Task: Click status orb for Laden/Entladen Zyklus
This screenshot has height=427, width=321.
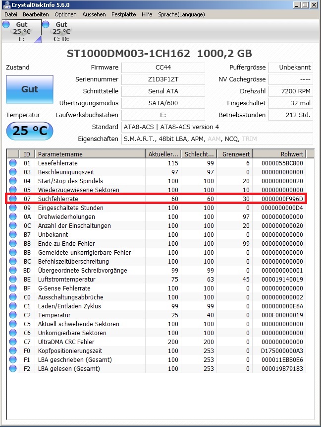Action: (x=13, y=306)
